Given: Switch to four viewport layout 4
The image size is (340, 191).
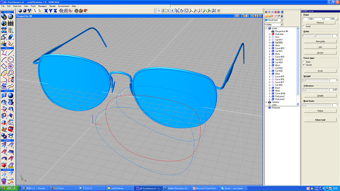Looking at the screenshot, I should (172, 11).
